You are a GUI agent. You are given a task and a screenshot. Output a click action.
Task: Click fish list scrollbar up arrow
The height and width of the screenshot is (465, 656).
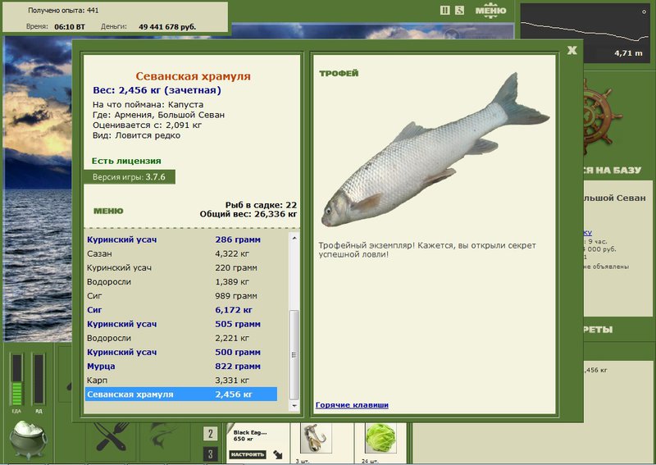click(x=294, y=238)
